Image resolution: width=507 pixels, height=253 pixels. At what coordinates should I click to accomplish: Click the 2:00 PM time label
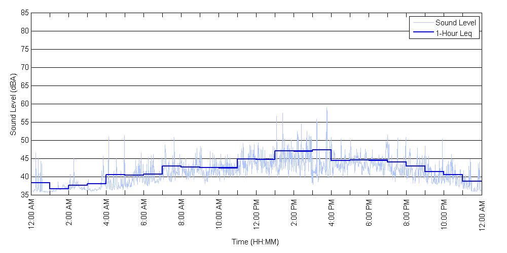[294, 215]
